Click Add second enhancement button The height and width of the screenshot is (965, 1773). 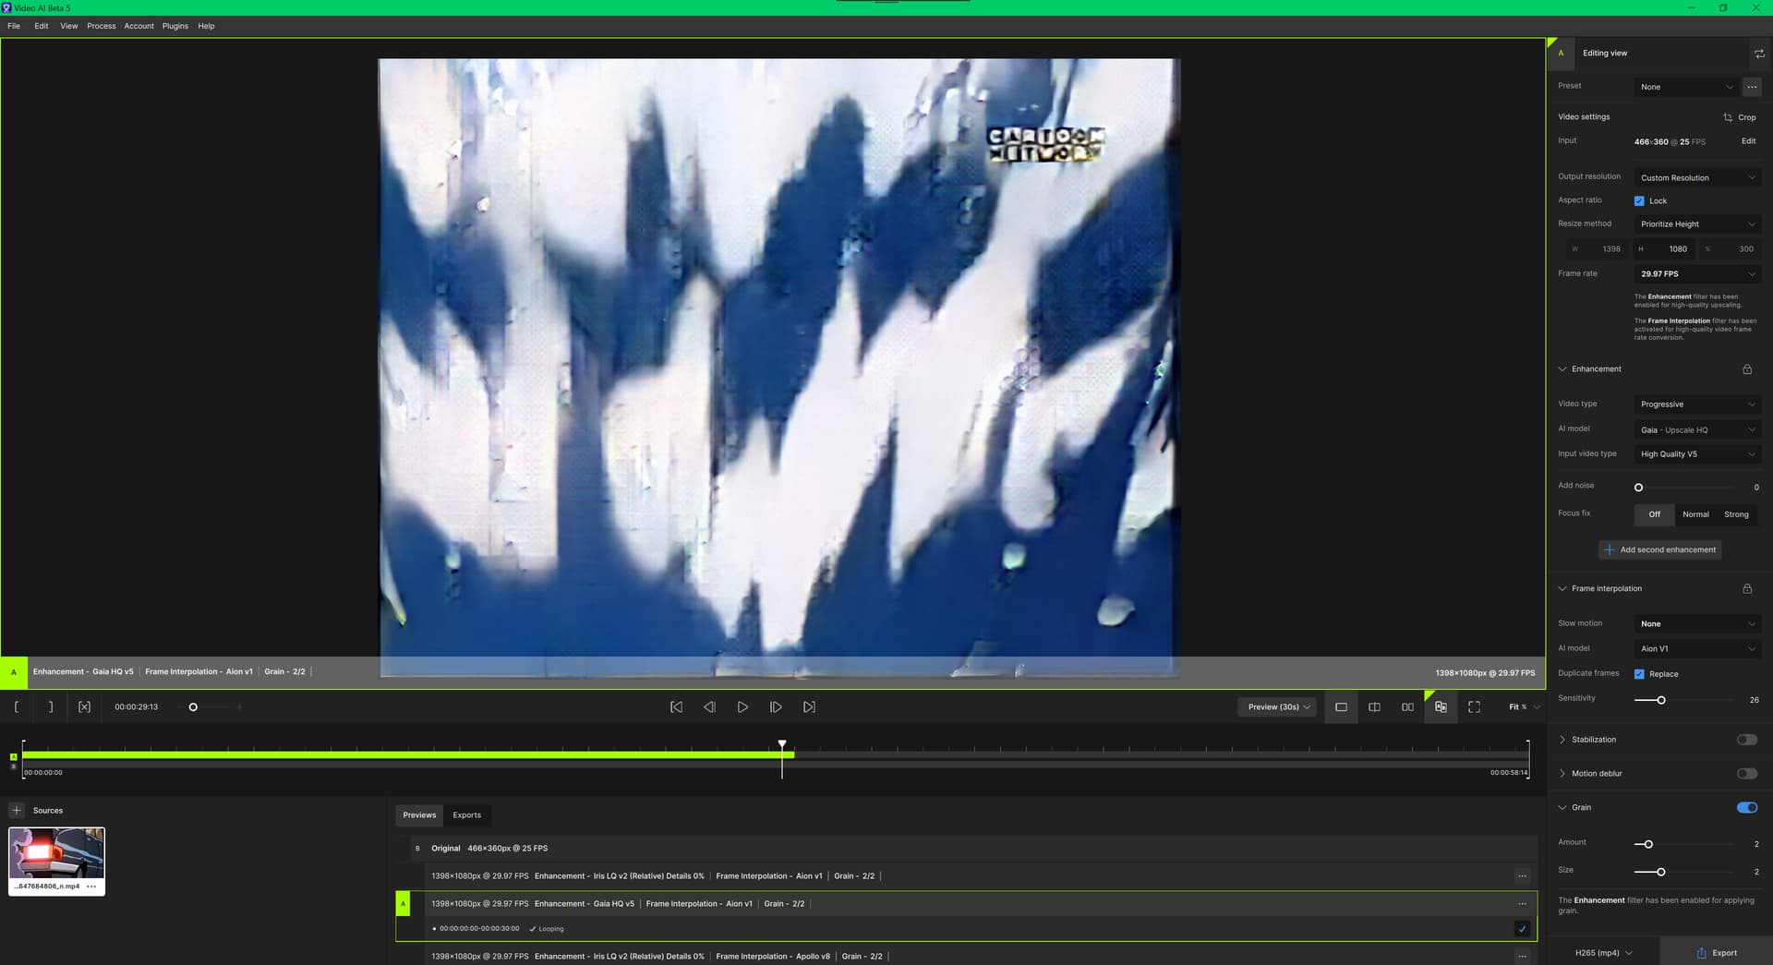pos(1659,550)
